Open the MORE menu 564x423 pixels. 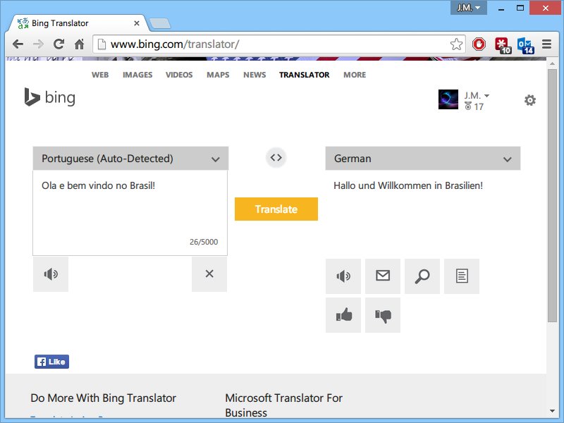coord(355,75)
